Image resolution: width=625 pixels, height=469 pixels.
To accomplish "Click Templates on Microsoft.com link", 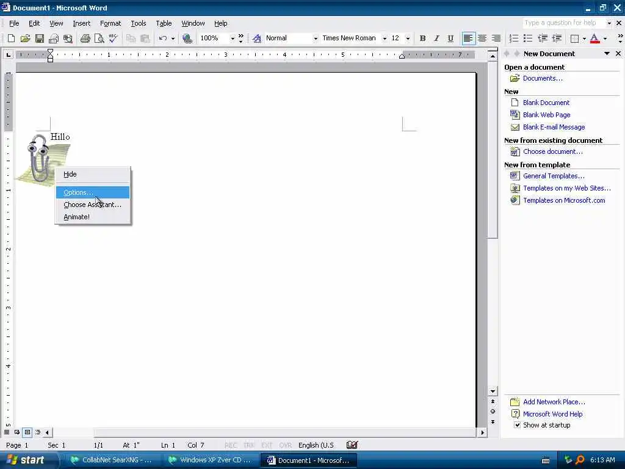I will click(564, 200).
